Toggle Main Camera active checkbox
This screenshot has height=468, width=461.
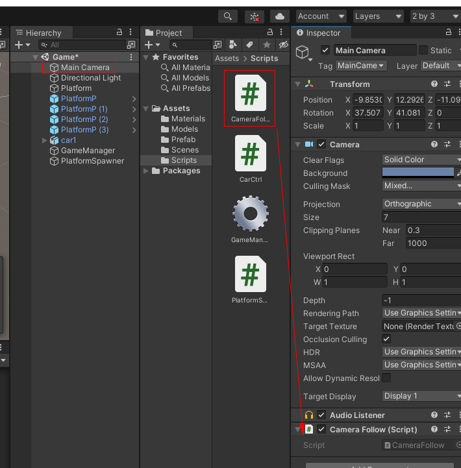(x=325, y=50)
